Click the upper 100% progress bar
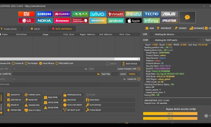Screen dimensions: 211x127 tap(170, 113)
